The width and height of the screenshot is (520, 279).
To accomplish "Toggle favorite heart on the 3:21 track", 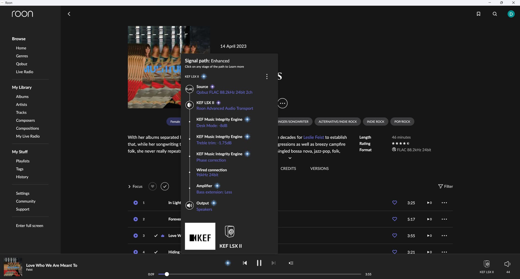I will coord(395,252).
